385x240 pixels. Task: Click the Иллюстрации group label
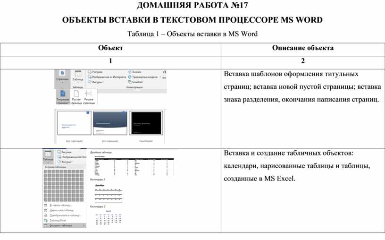pos(134,87)
